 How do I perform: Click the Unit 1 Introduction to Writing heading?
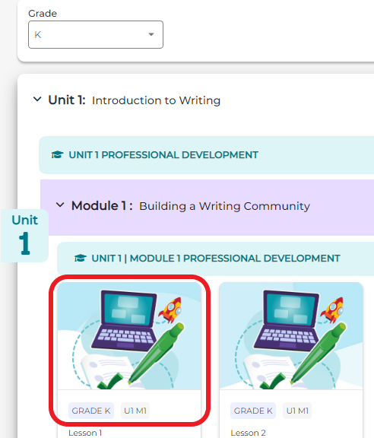point(135,100)
